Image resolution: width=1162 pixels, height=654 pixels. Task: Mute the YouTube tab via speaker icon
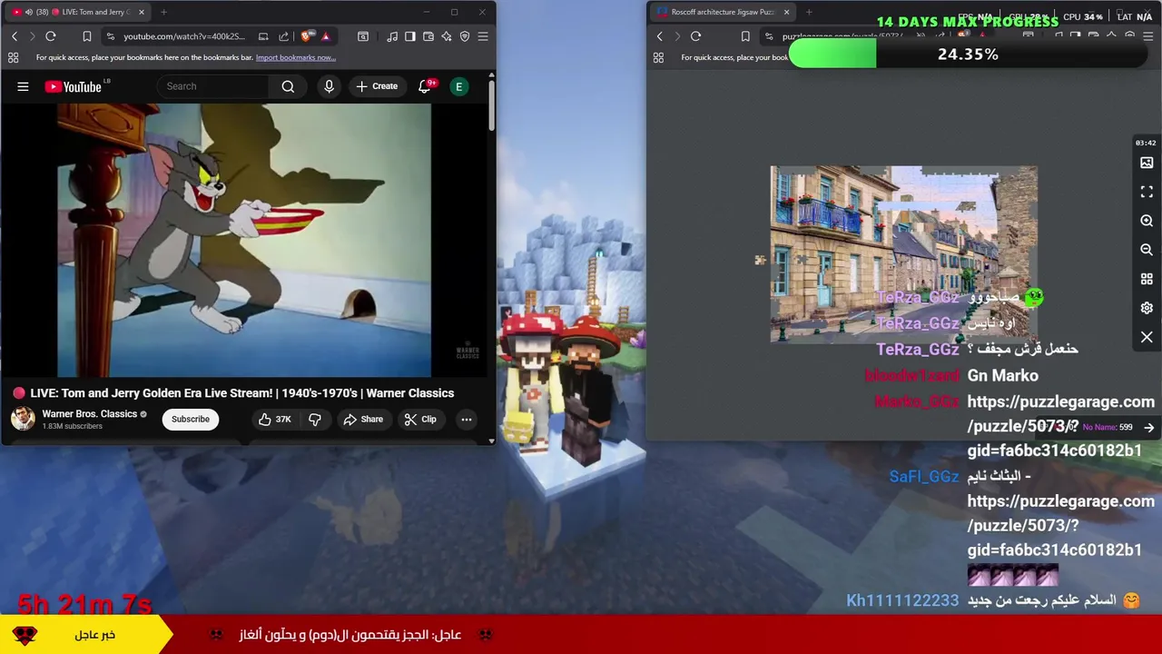28,12
